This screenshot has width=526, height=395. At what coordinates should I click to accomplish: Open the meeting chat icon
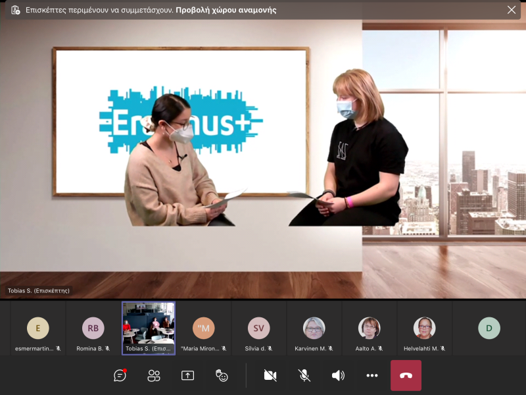point(120,375)
